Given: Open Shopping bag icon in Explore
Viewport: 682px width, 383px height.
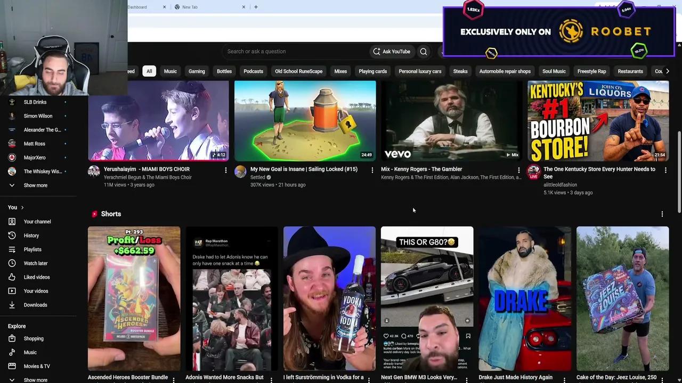Looking at the screenshot, I should (12, 338).
